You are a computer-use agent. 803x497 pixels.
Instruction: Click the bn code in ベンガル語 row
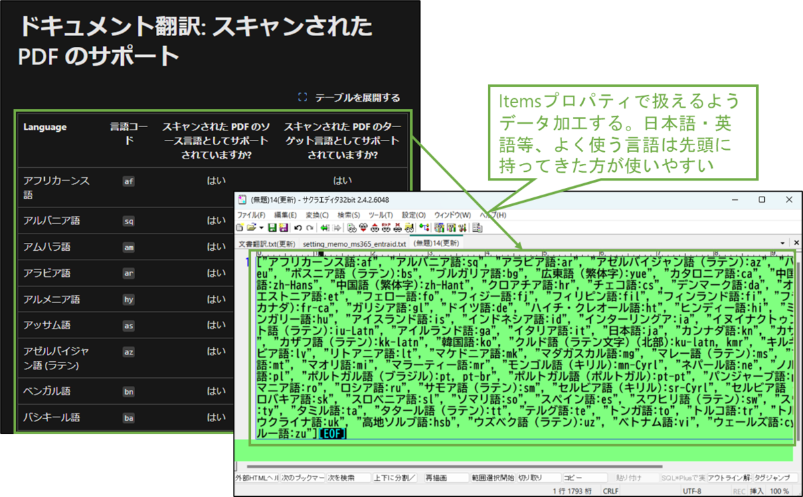click(129, 391)
